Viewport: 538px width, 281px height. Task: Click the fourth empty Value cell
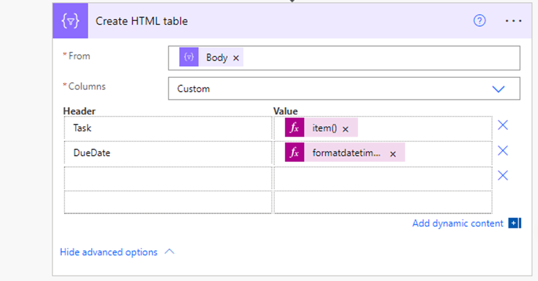pyautogui.click(x=383, y=202)
